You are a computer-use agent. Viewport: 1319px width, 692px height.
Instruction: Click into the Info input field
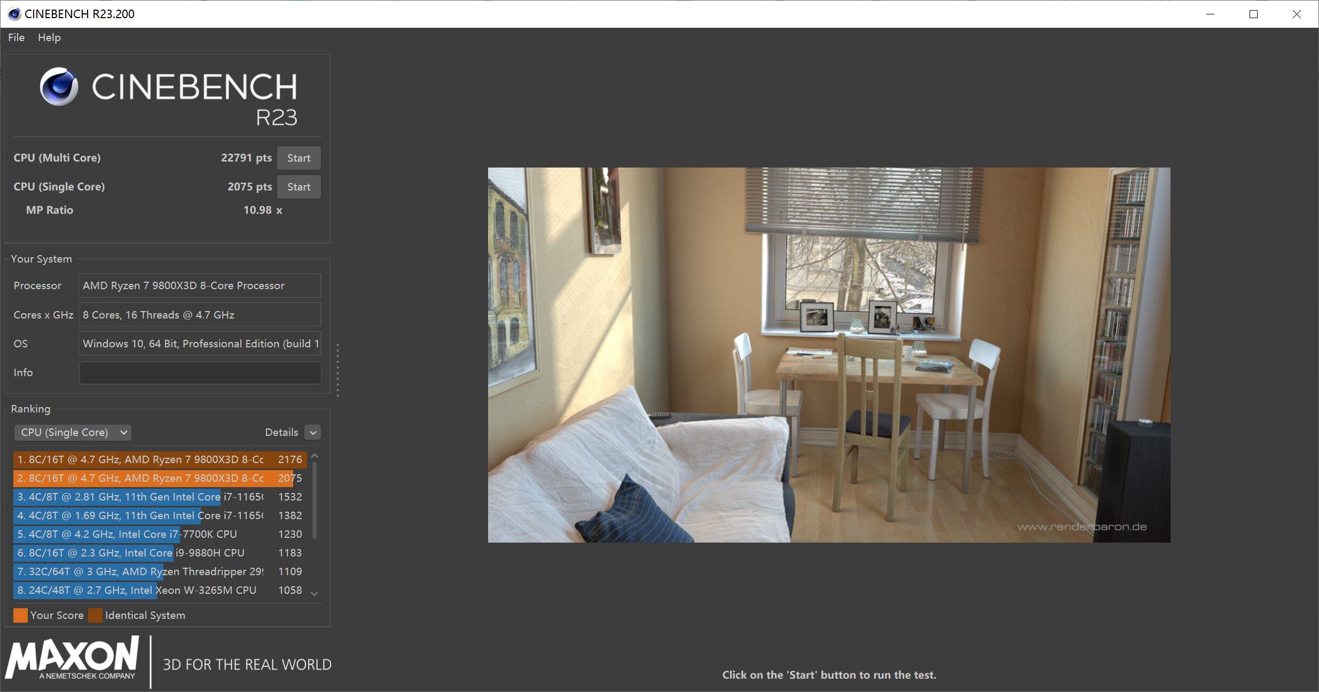pos(200,372)
